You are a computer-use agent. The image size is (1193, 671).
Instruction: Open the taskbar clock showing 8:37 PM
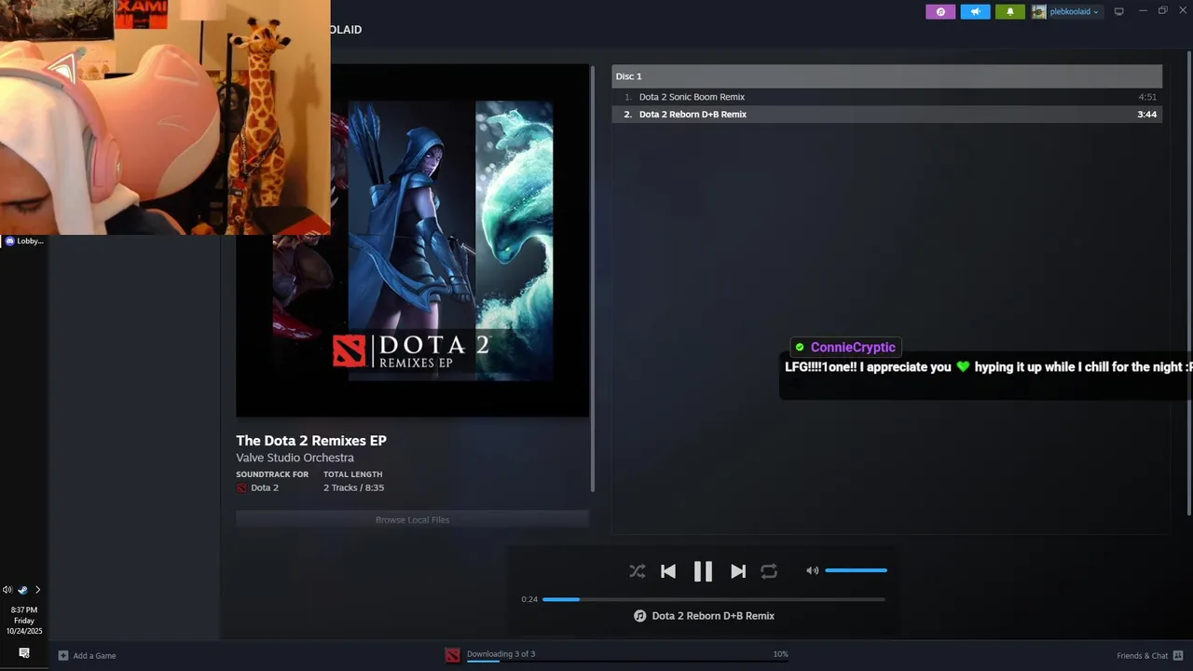click(x=24, y=621)
